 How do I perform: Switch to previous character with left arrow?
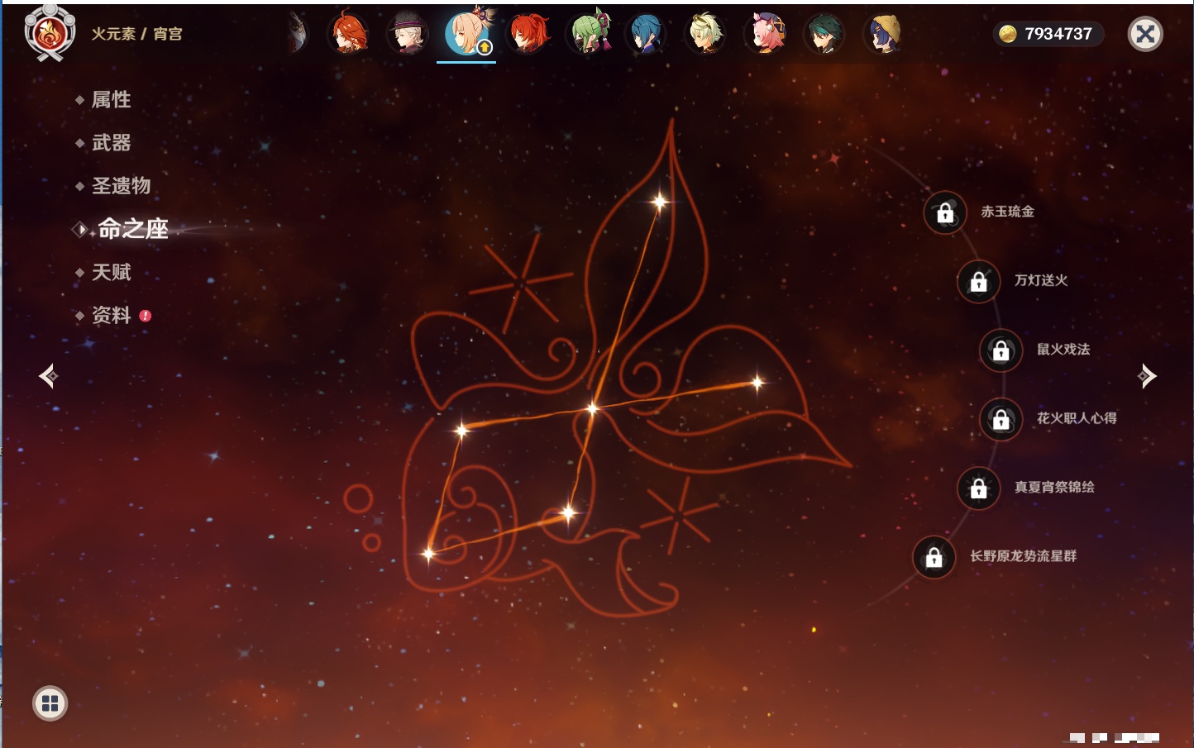[x=48, y=376]
